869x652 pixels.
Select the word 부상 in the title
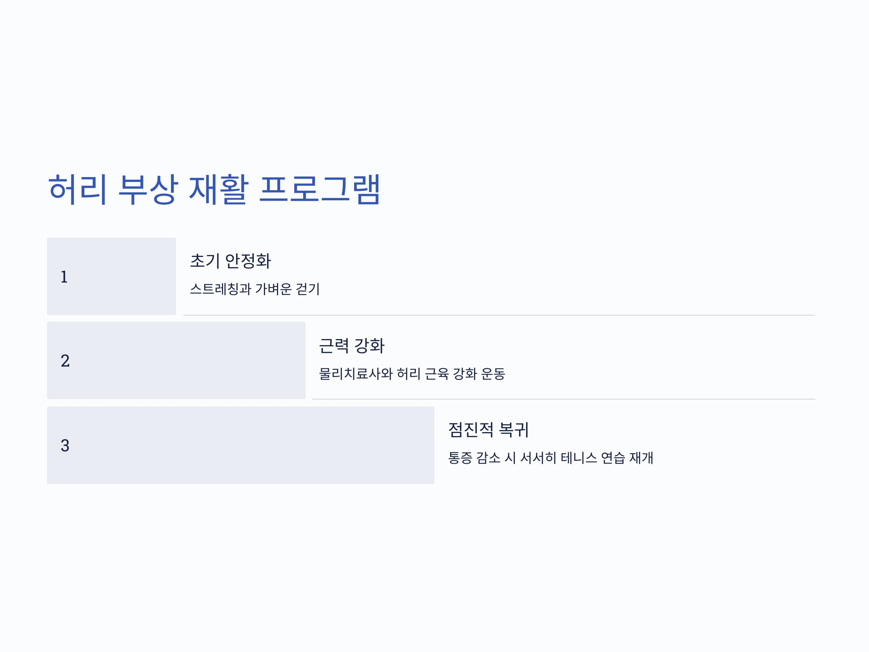pyautogui.click(x=148, y=189)
